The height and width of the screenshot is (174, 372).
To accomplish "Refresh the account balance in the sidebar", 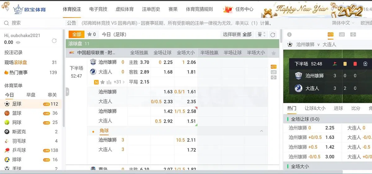I will pyautogui.click(x=54, y=41).
